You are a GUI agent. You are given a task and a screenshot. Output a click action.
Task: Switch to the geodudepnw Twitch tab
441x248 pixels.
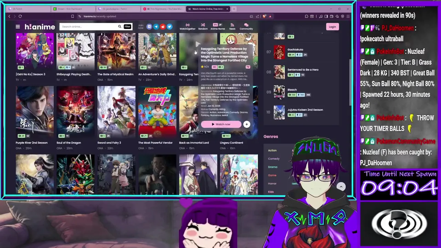coord(118,9)
